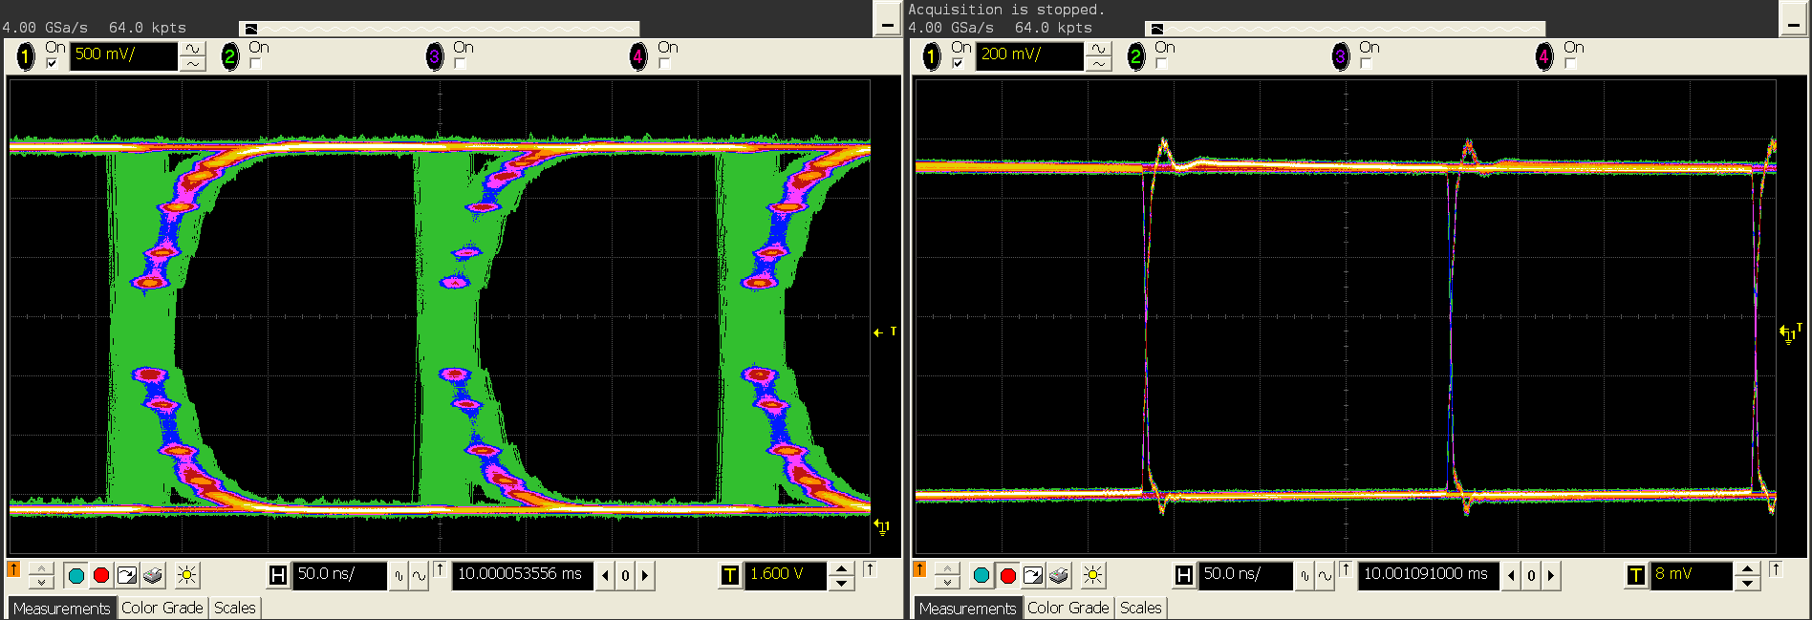The height and width of the screenshot is (620, 1812).
Task: Enable channel 4 On checkbox in left scope
Action: (x=664, y=64)
